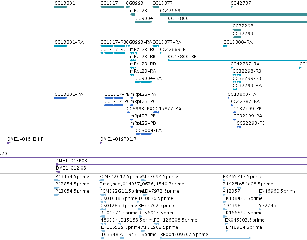Viewport: 307px width, 240px height.
Task: Select the CG13800-PA protein label
Action: pos(242,94)
